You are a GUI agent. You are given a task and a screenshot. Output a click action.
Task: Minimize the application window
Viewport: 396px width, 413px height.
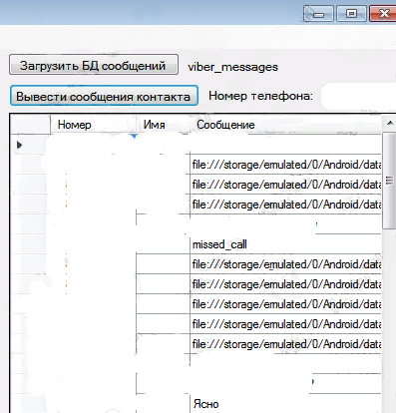(318, 14)
